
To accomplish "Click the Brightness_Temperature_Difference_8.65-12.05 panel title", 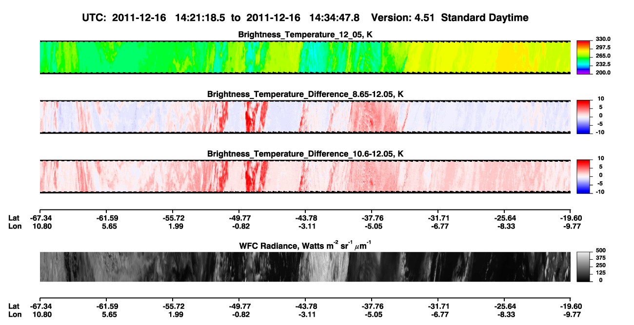I will tap(305, 94).
